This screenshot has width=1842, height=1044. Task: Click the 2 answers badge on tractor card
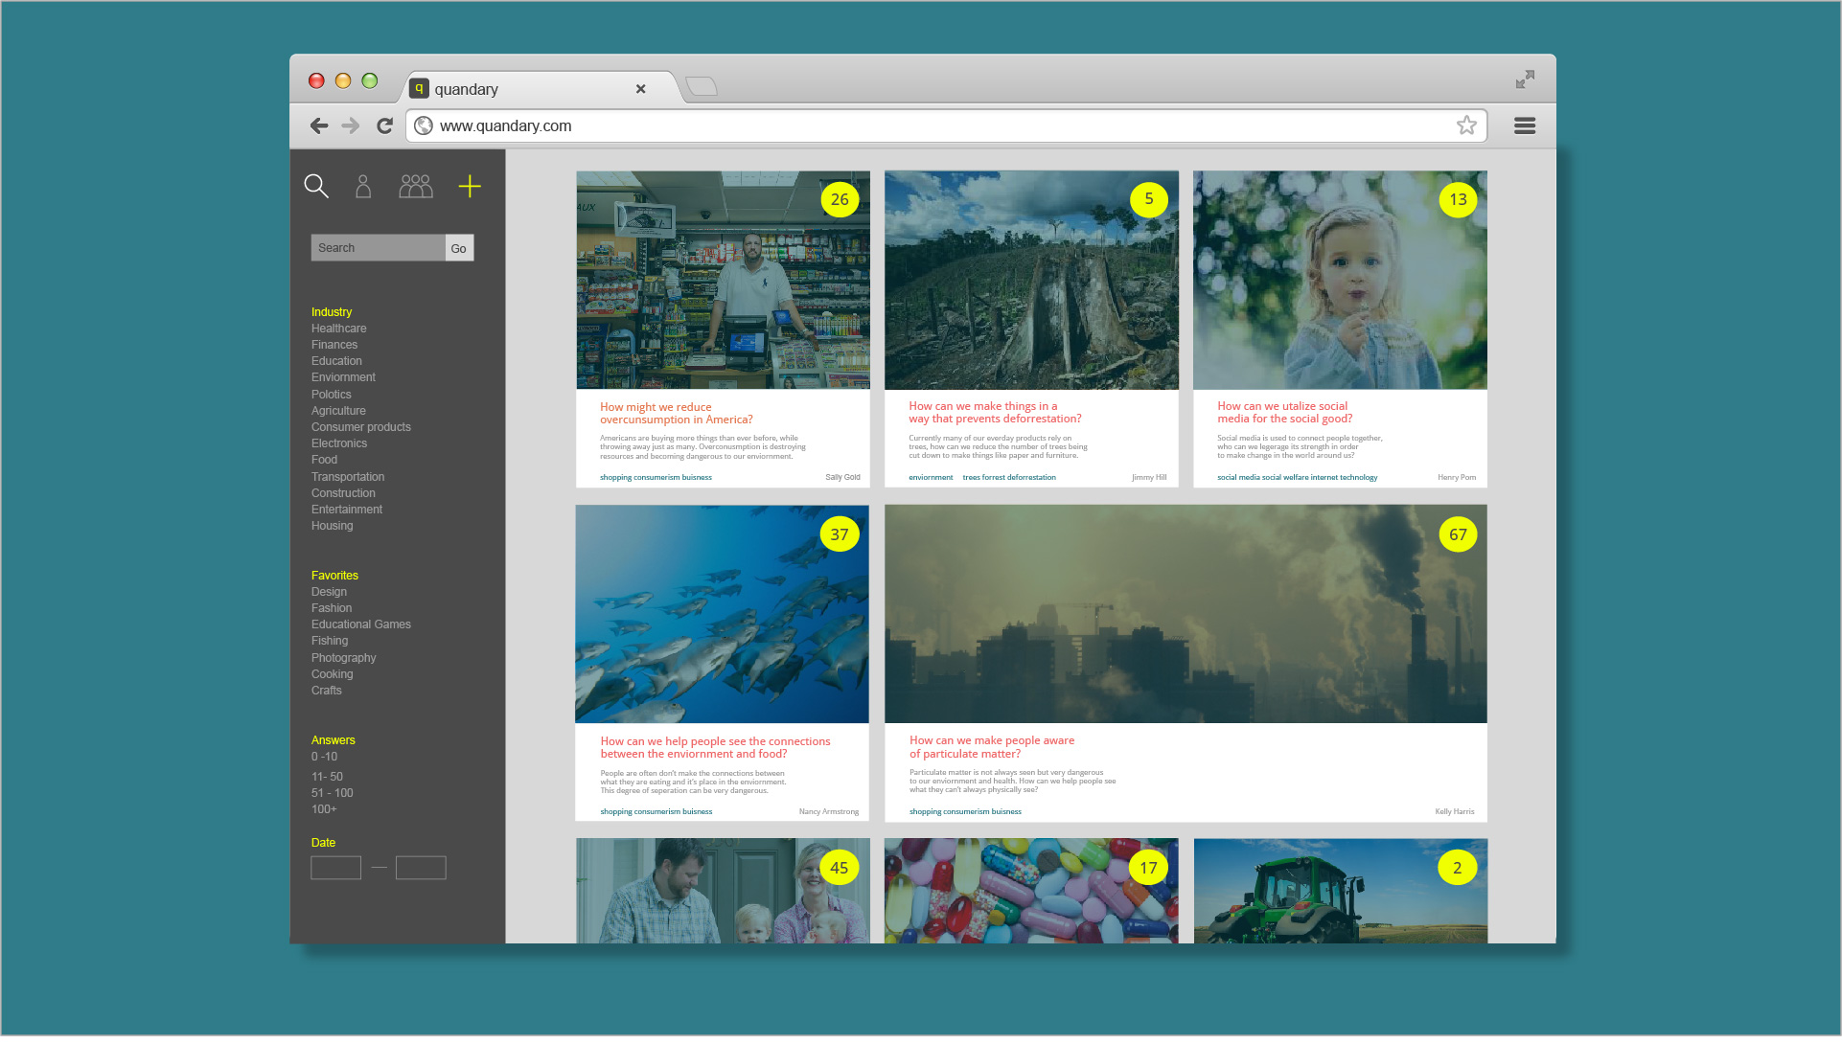(x=1458, y=868)
